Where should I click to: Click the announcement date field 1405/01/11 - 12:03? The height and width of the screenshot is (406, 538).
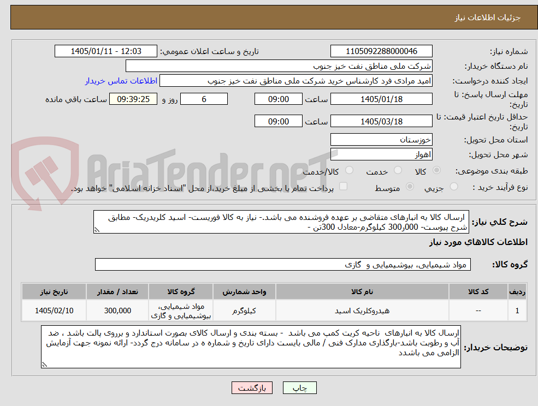point(105,51)
